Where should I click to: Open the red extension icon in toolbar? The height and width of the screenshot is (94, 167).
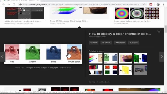(151, 4)
